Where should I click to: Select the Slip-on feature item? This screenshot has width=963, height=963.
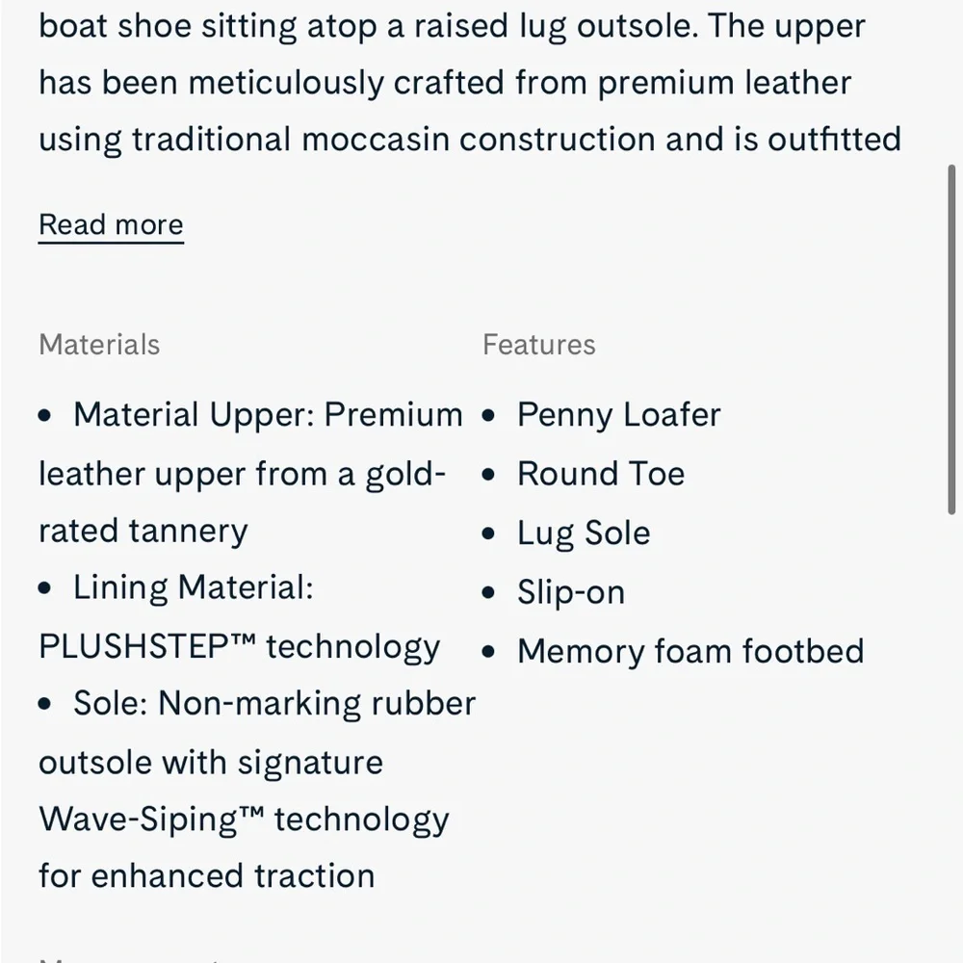tap(571, 592)
